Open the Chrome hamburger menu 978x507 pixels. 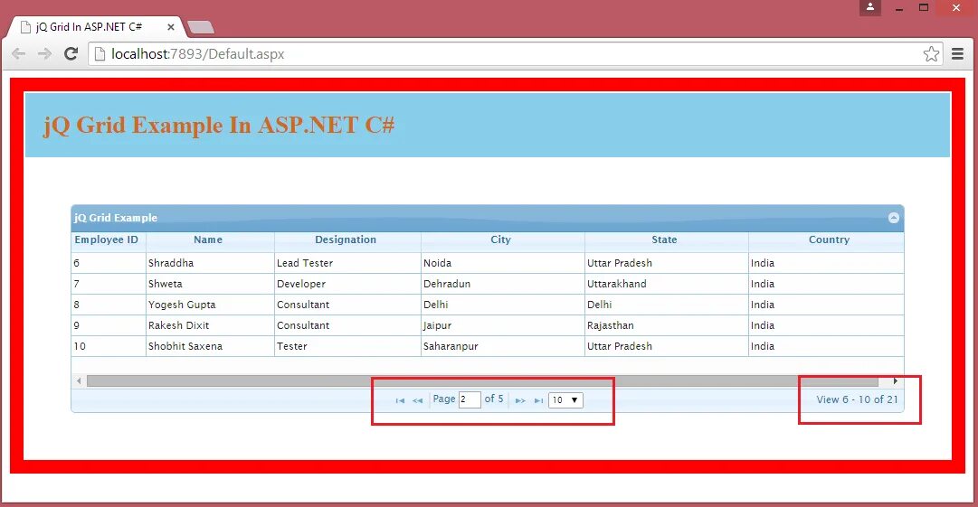tap(957, 54)
